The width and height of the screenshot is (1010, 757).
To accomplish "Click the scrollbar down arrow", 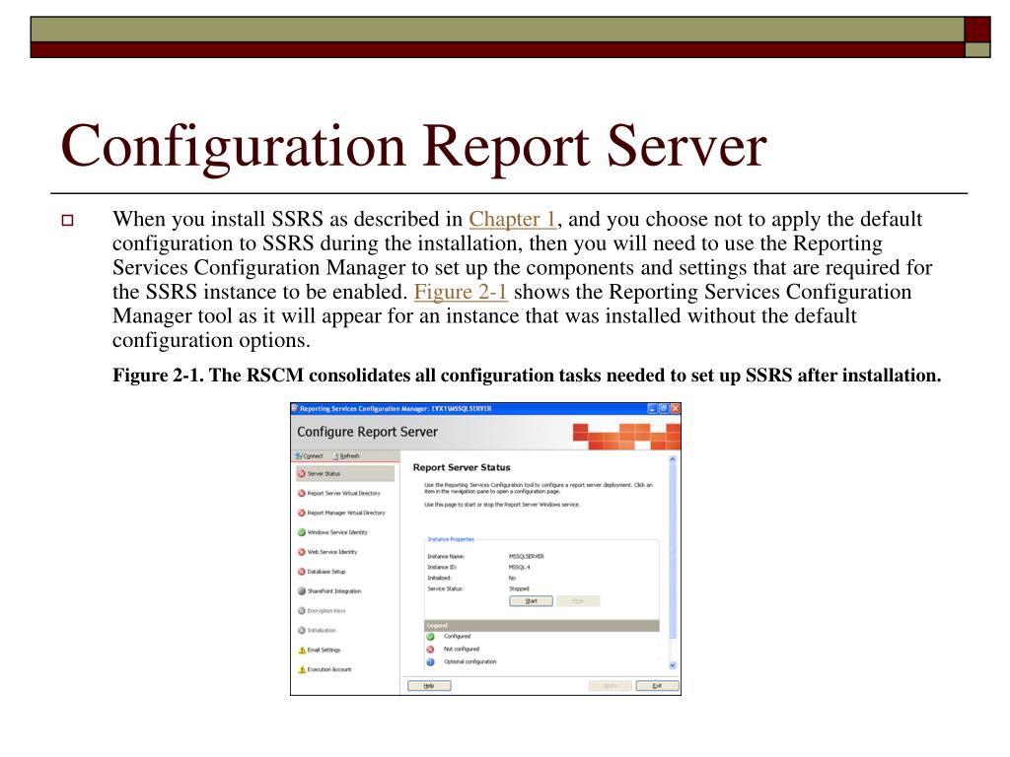I will click(x=673, y=665).
